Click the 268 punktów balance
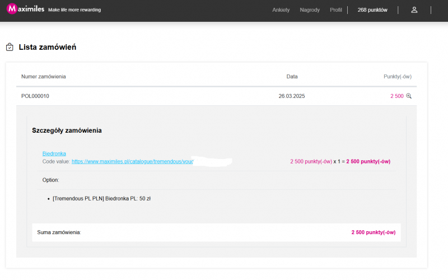The height and width of the screenshot is (280, 448). click(372, 10)
